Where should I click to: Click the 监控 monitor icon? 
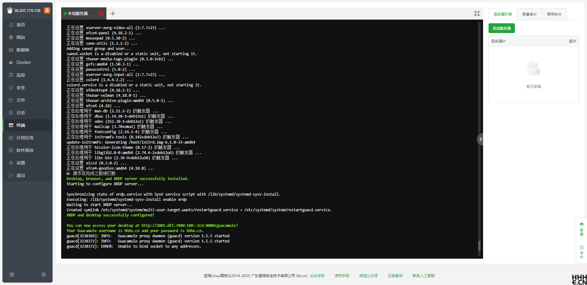pos(11,75)
